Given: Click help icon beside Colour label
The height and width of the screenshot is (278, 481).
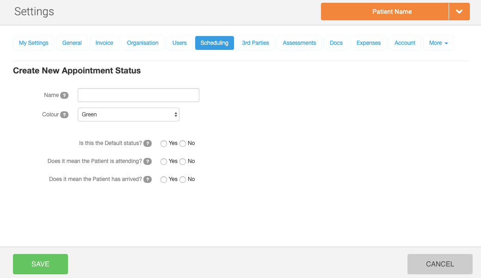Looking at the screenshot, I should 64,115.
